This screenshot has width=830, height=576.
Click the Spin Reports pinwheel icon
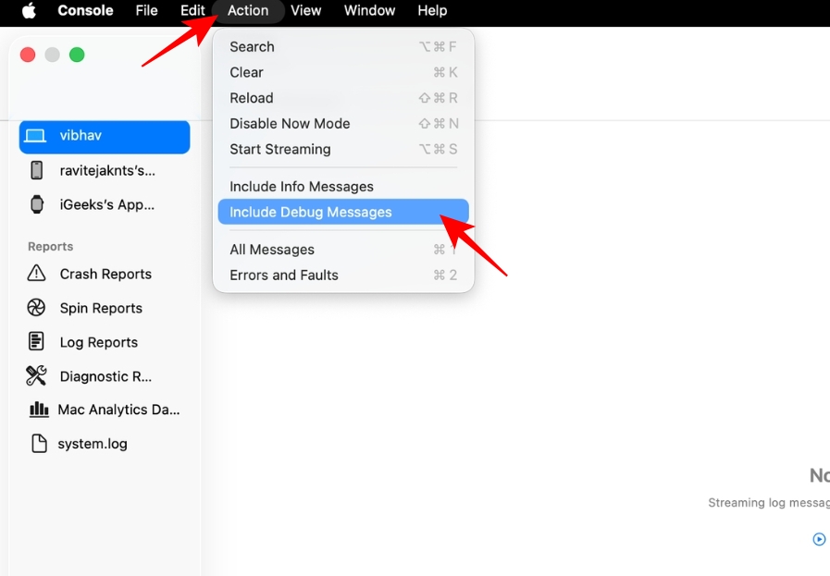pyautogui.click(x=36, y=307)
